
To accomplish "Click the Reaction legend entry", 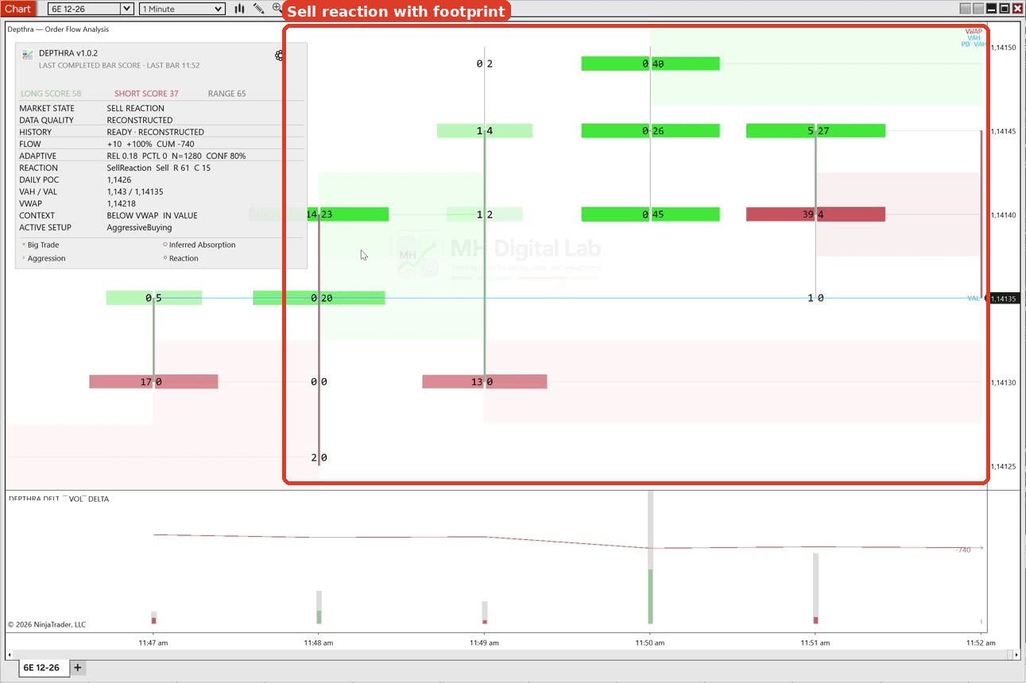I will point(181,259).
